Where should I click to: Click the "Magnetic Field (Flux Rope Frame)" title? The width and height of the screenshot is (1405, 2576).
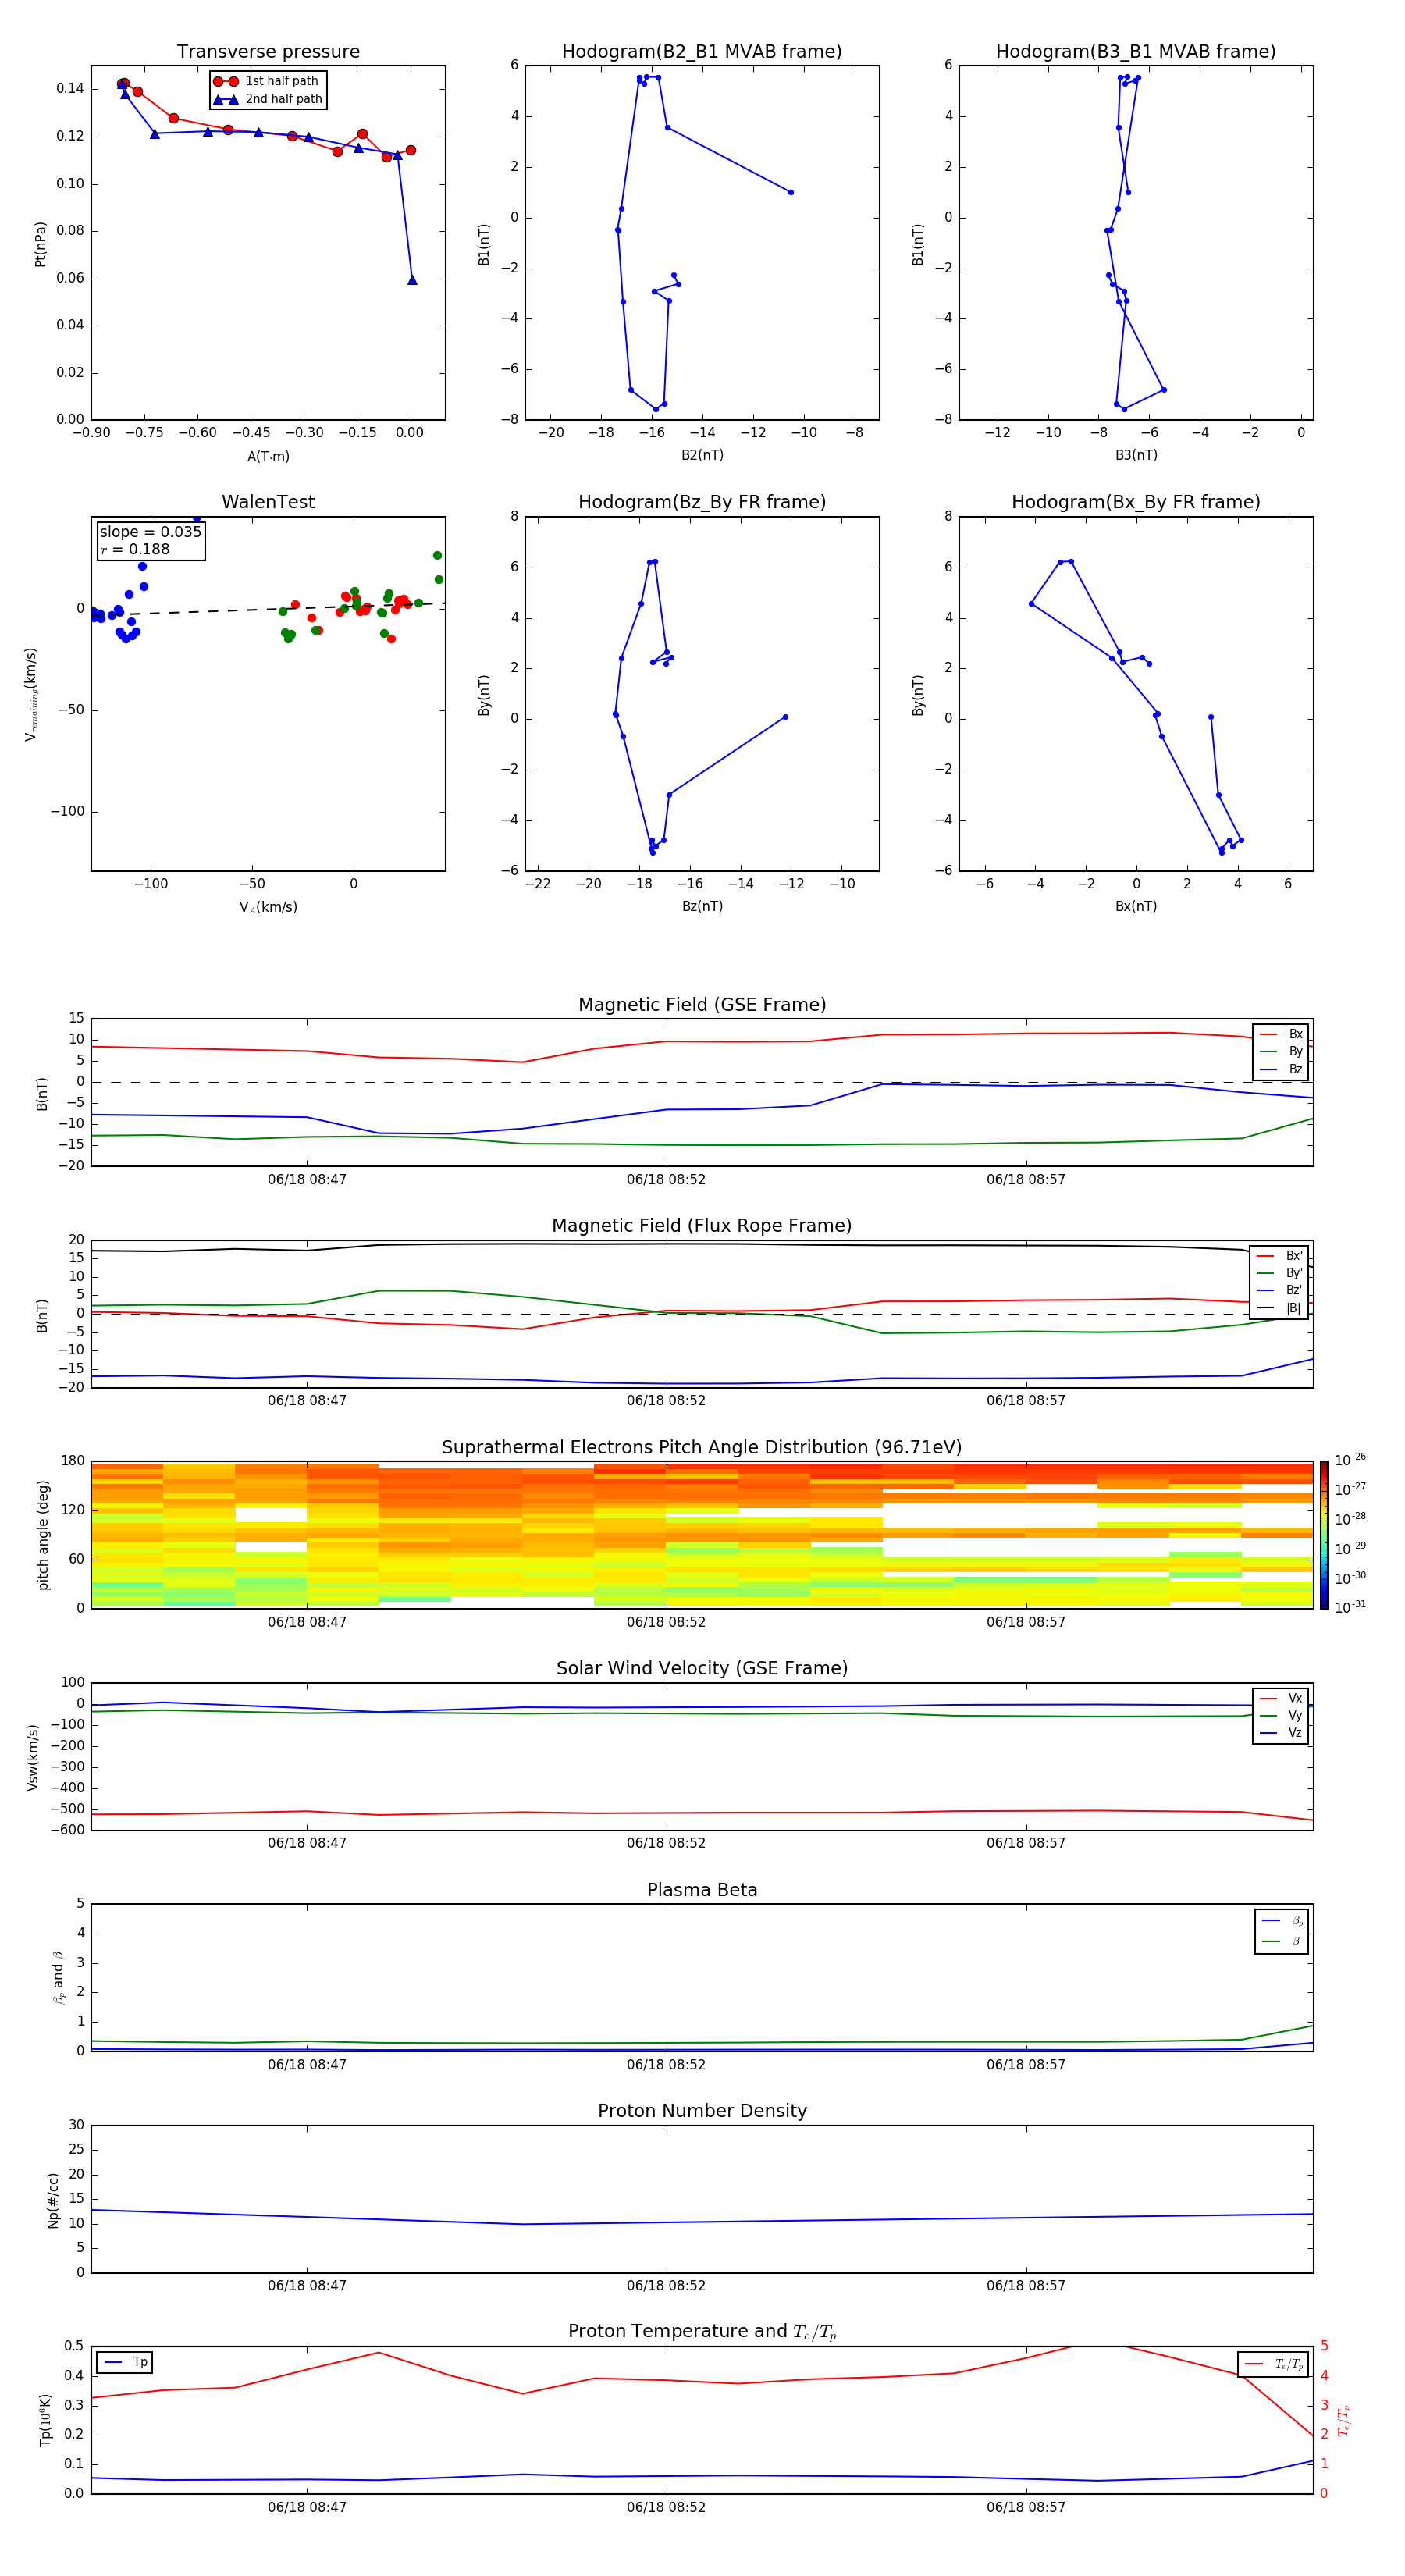coord(702,1226)
